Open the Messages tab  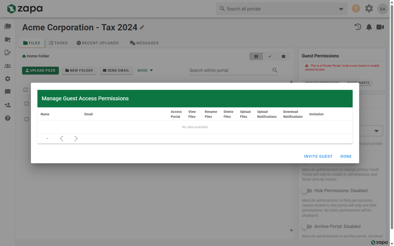[144, 43]
